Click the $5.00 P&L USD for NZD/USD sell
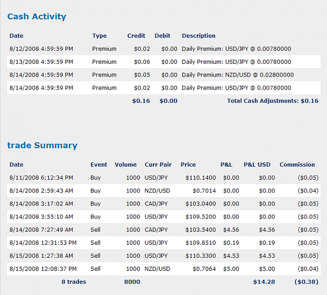 click(x=267, y=269)
